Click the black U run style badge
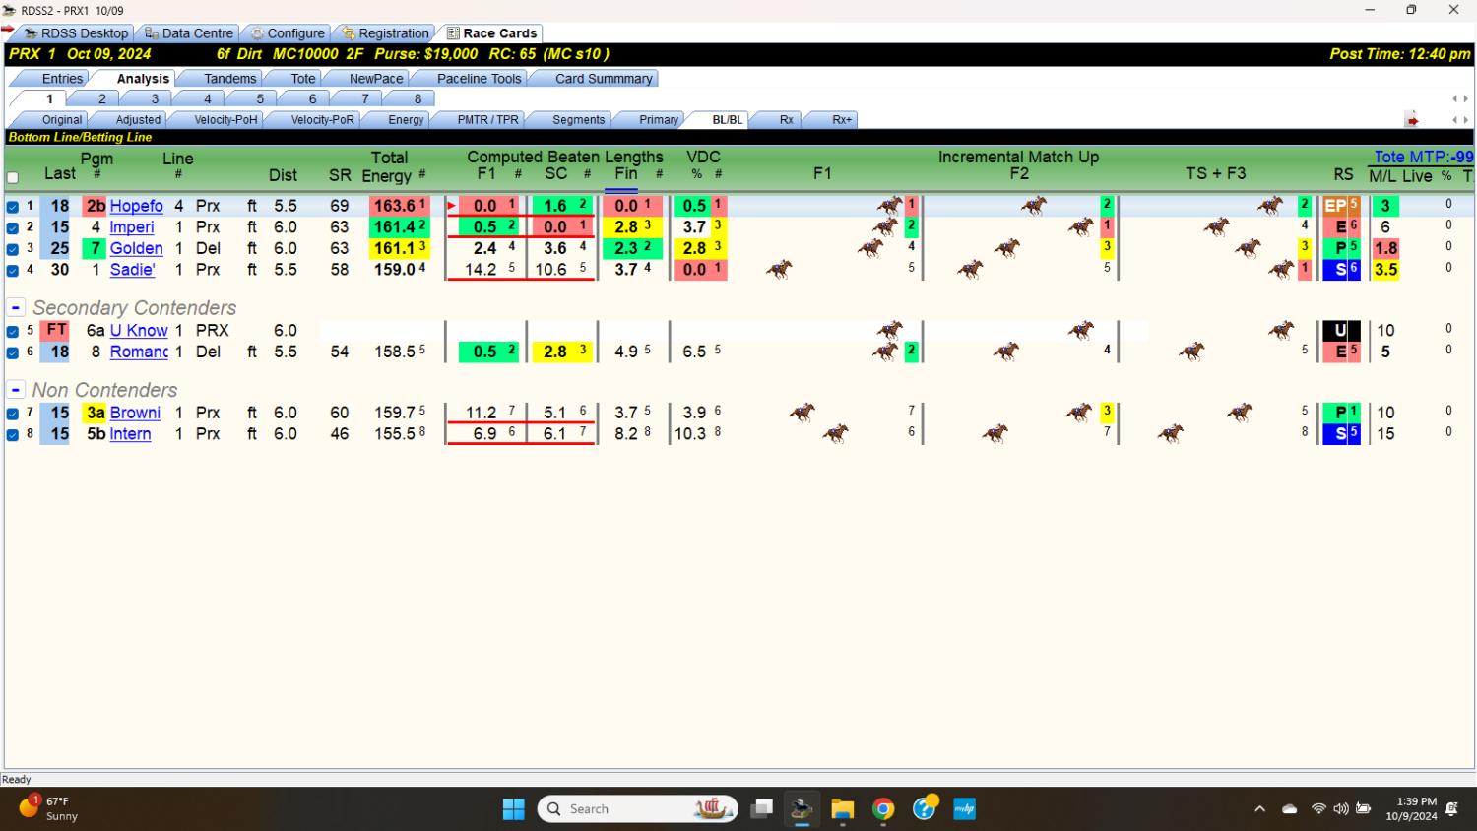 (x=1341, y=330)
